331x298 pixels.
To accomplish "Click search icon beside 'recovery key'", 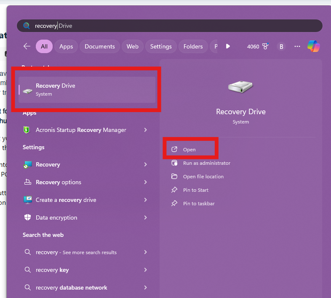I will (x=28, y=270).
